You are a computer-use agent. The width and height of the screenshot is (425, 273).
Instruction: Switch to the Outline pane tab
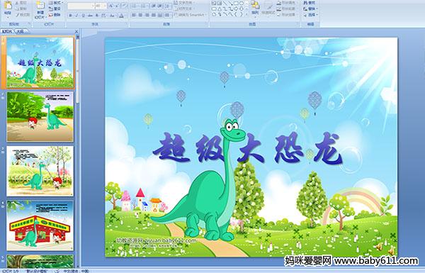[x=19, y=31]
